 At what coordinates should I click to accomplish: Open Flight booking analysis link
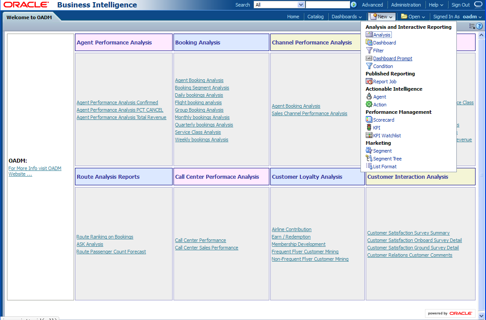[x=198, y=102]
